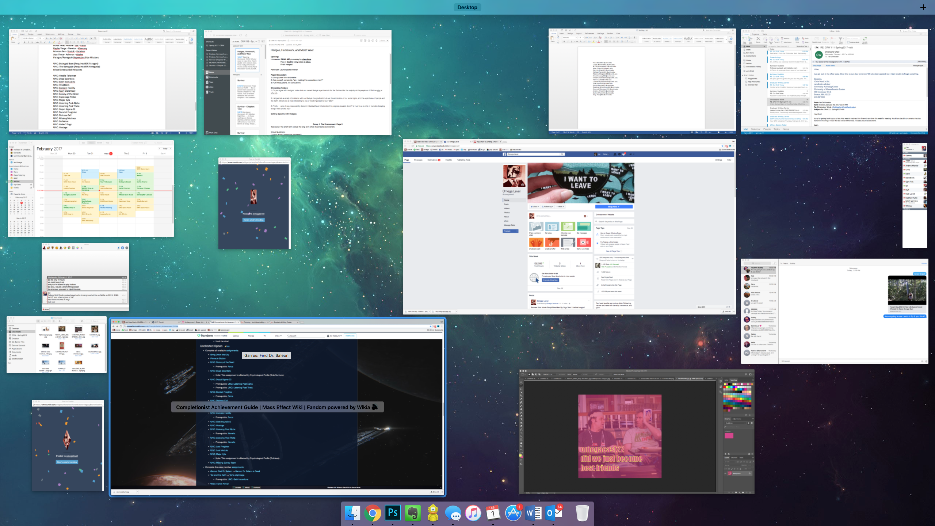
Task: Open the More dropdown under cover photo
Action: click(560, 206)
